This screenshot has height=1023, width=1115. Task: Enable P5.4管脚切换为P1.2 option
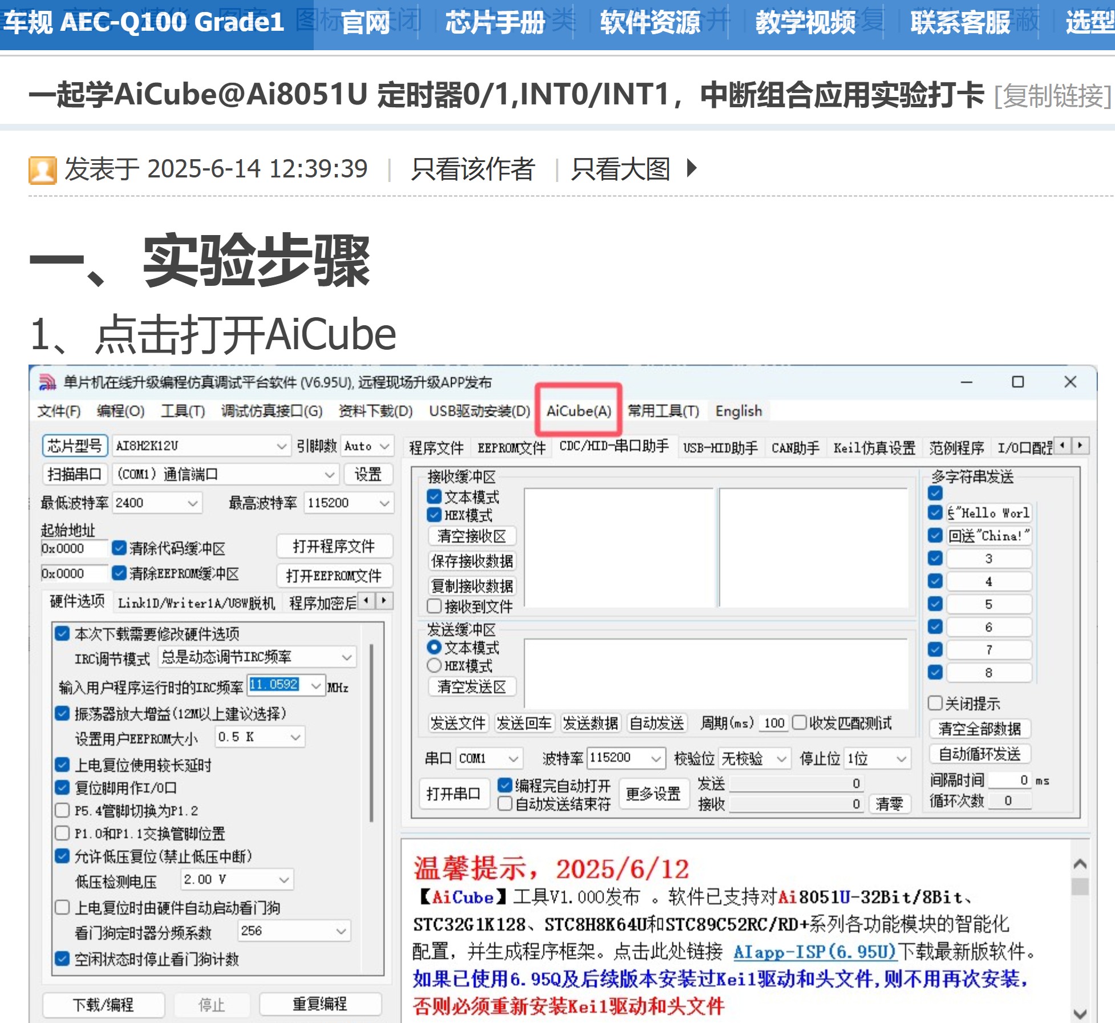coord(62,810)
